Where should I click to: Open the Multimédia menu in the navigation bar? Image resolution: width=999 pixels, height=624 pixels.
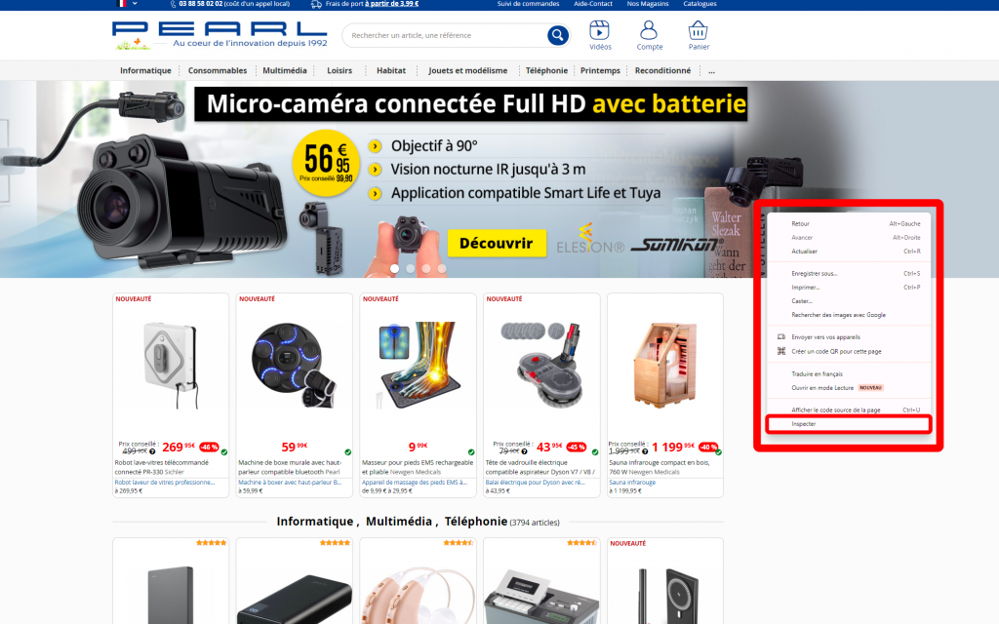coord(285,70)
